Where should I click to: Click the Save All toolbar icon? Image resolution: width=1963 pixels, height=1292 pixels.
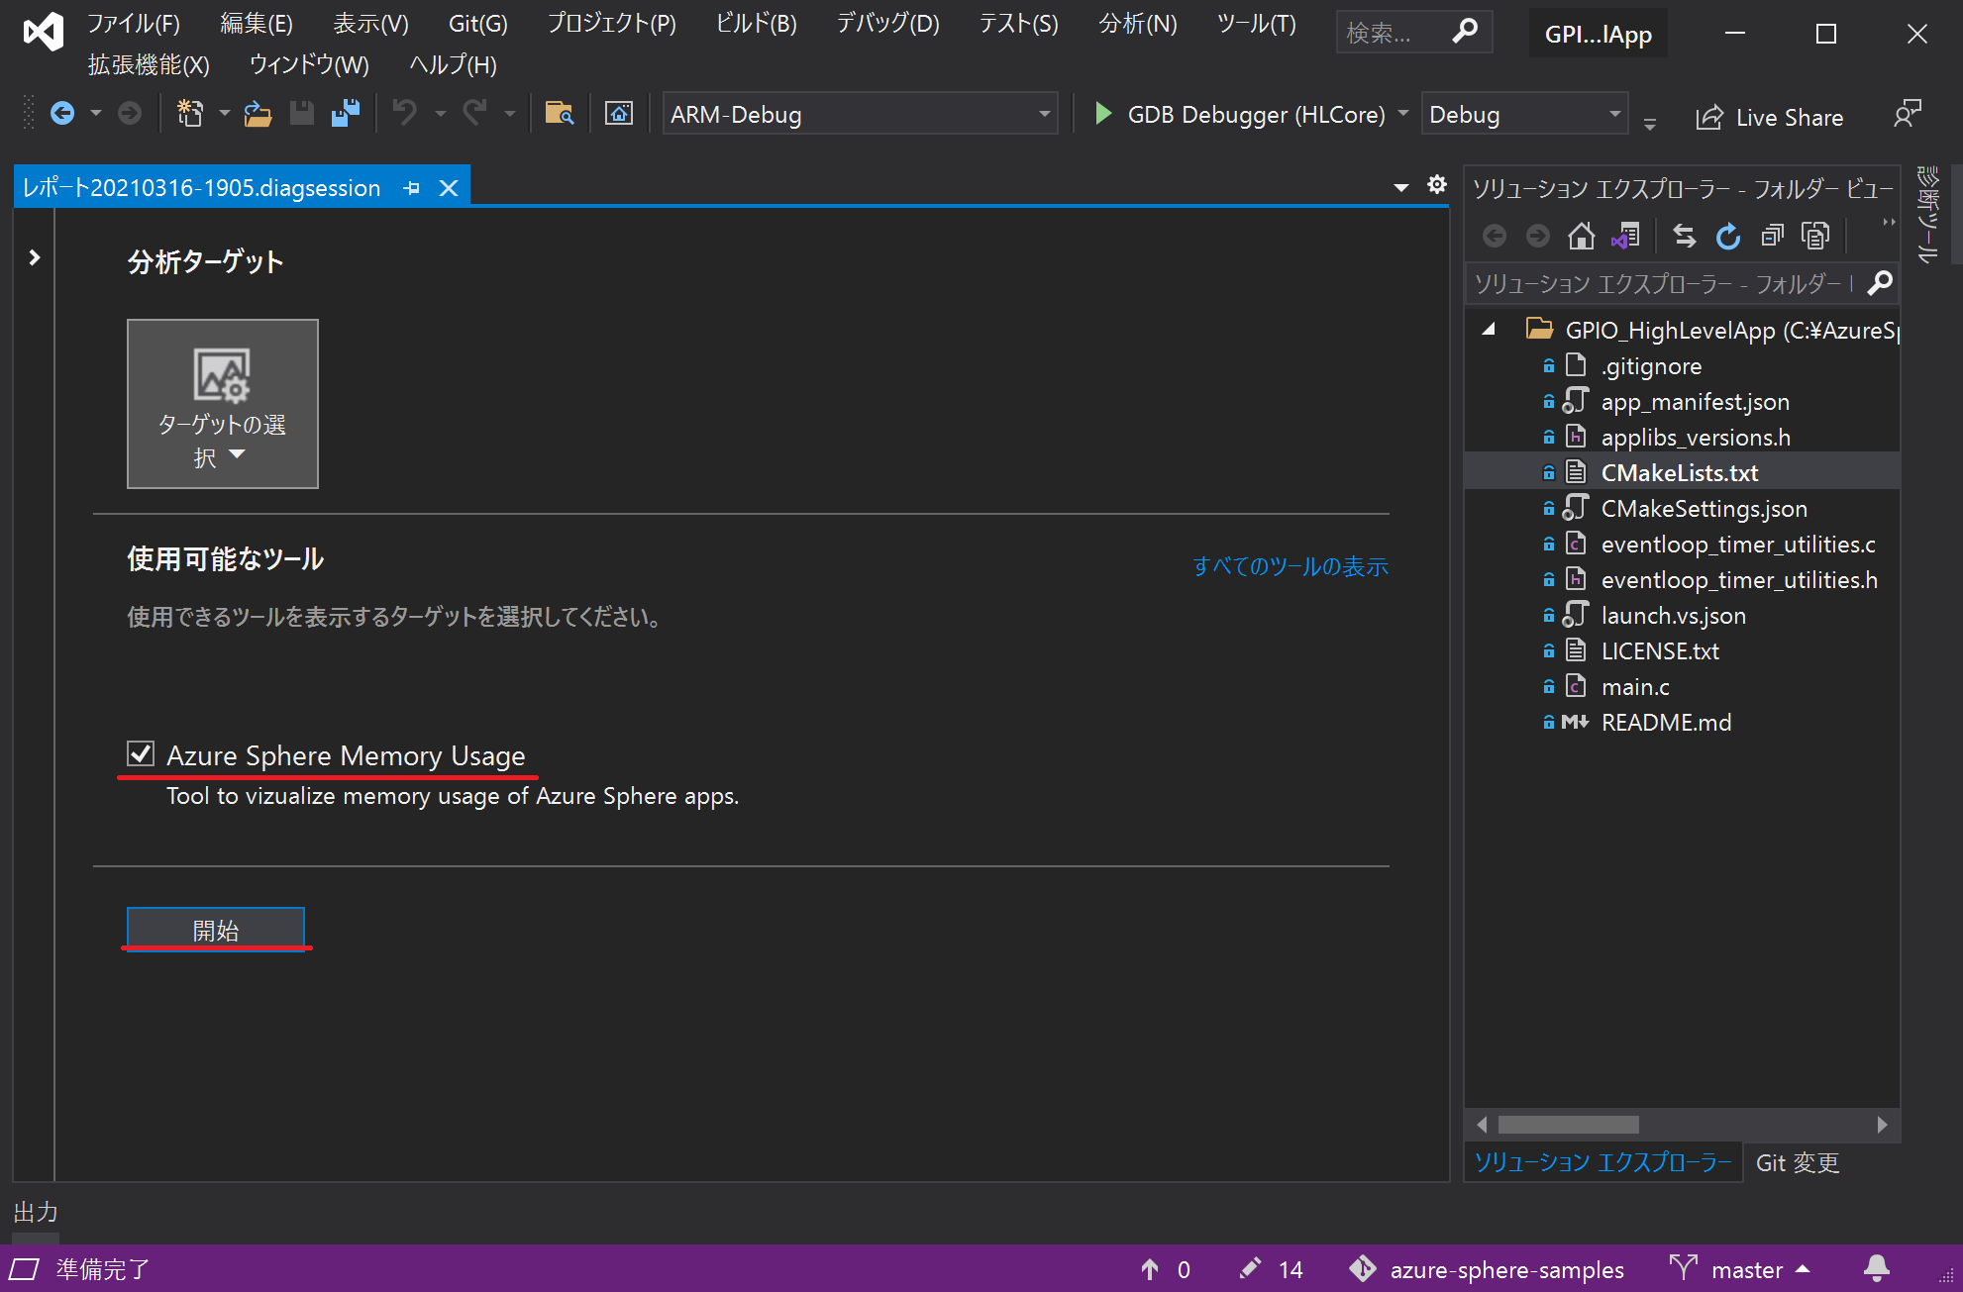pos(346,114)
